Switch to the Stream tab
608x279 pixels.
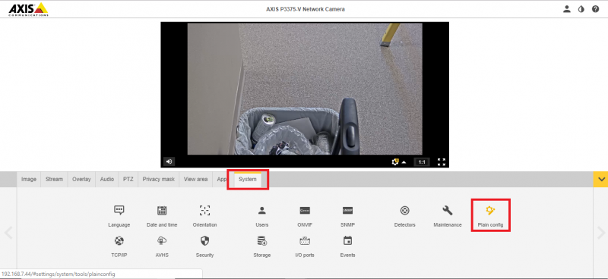(x=54, y=180)
